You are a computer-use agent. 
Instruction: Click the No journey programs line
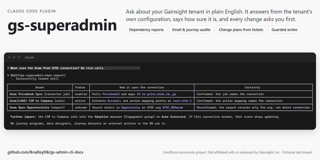click(88, 123)
